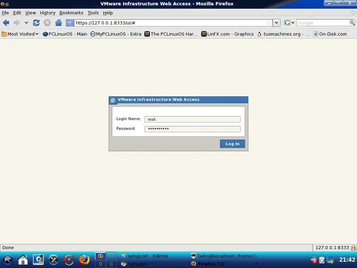Click the 21:42 clock

(x=347, y=260)
